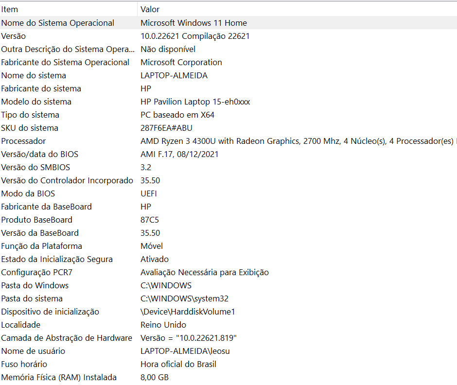The height and width of the screenshot is (385, 457).
Task: Click Versão = "10.0.22621.819" value
Action: tap(189, 337)
